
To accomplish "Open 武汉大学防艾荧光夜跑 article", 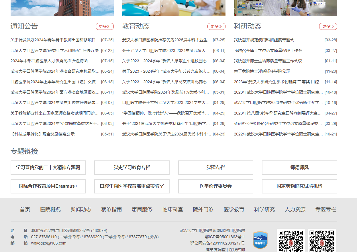I will [167, 71].
